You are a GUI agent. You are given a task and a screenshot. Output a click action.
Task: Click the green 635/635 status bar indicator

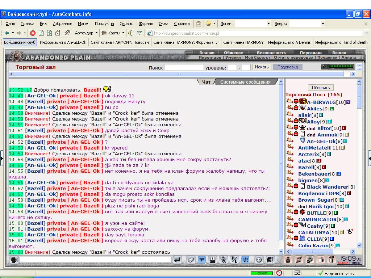262,273
